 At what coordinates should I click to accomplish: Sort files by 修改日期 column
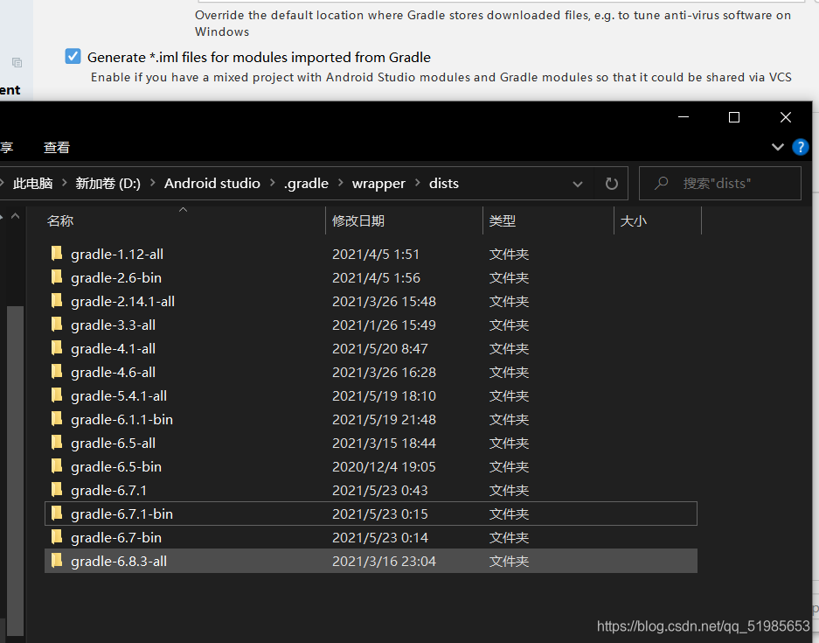click(x=358, y=221)
